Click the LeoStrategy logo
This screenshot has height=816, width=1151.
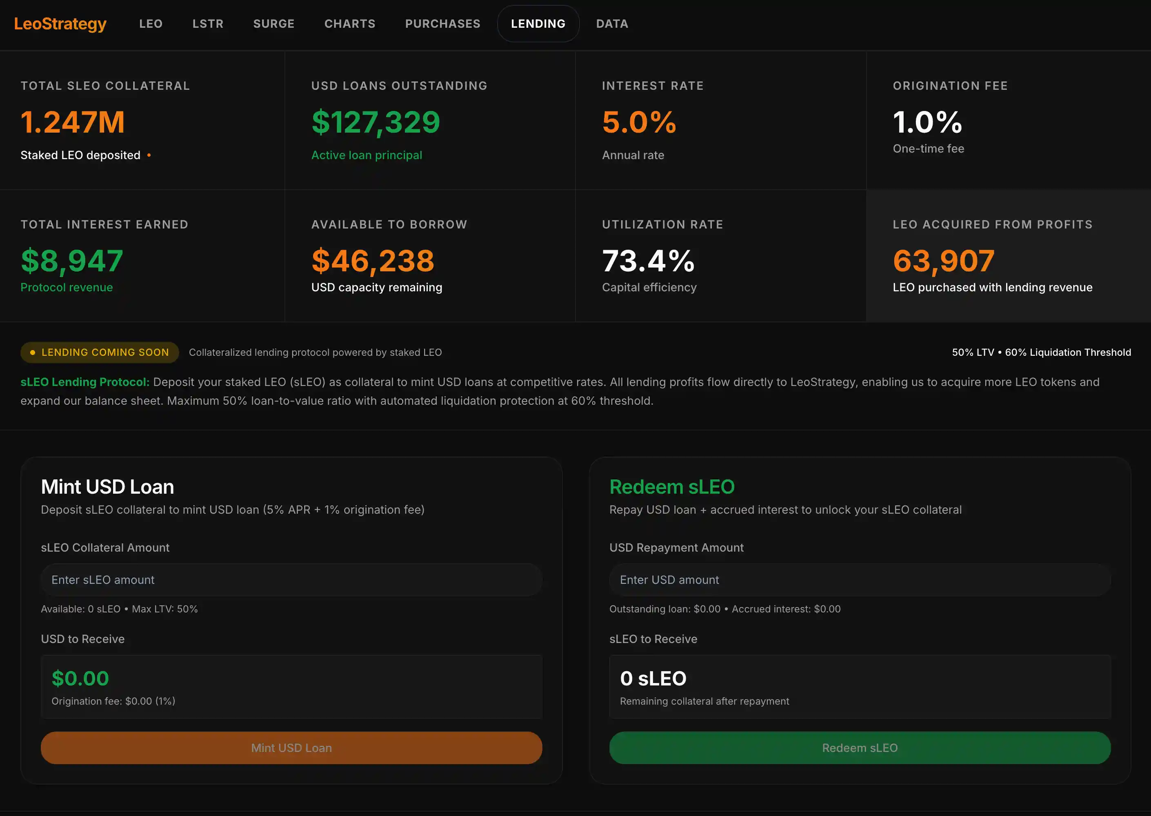pos(60,24)
